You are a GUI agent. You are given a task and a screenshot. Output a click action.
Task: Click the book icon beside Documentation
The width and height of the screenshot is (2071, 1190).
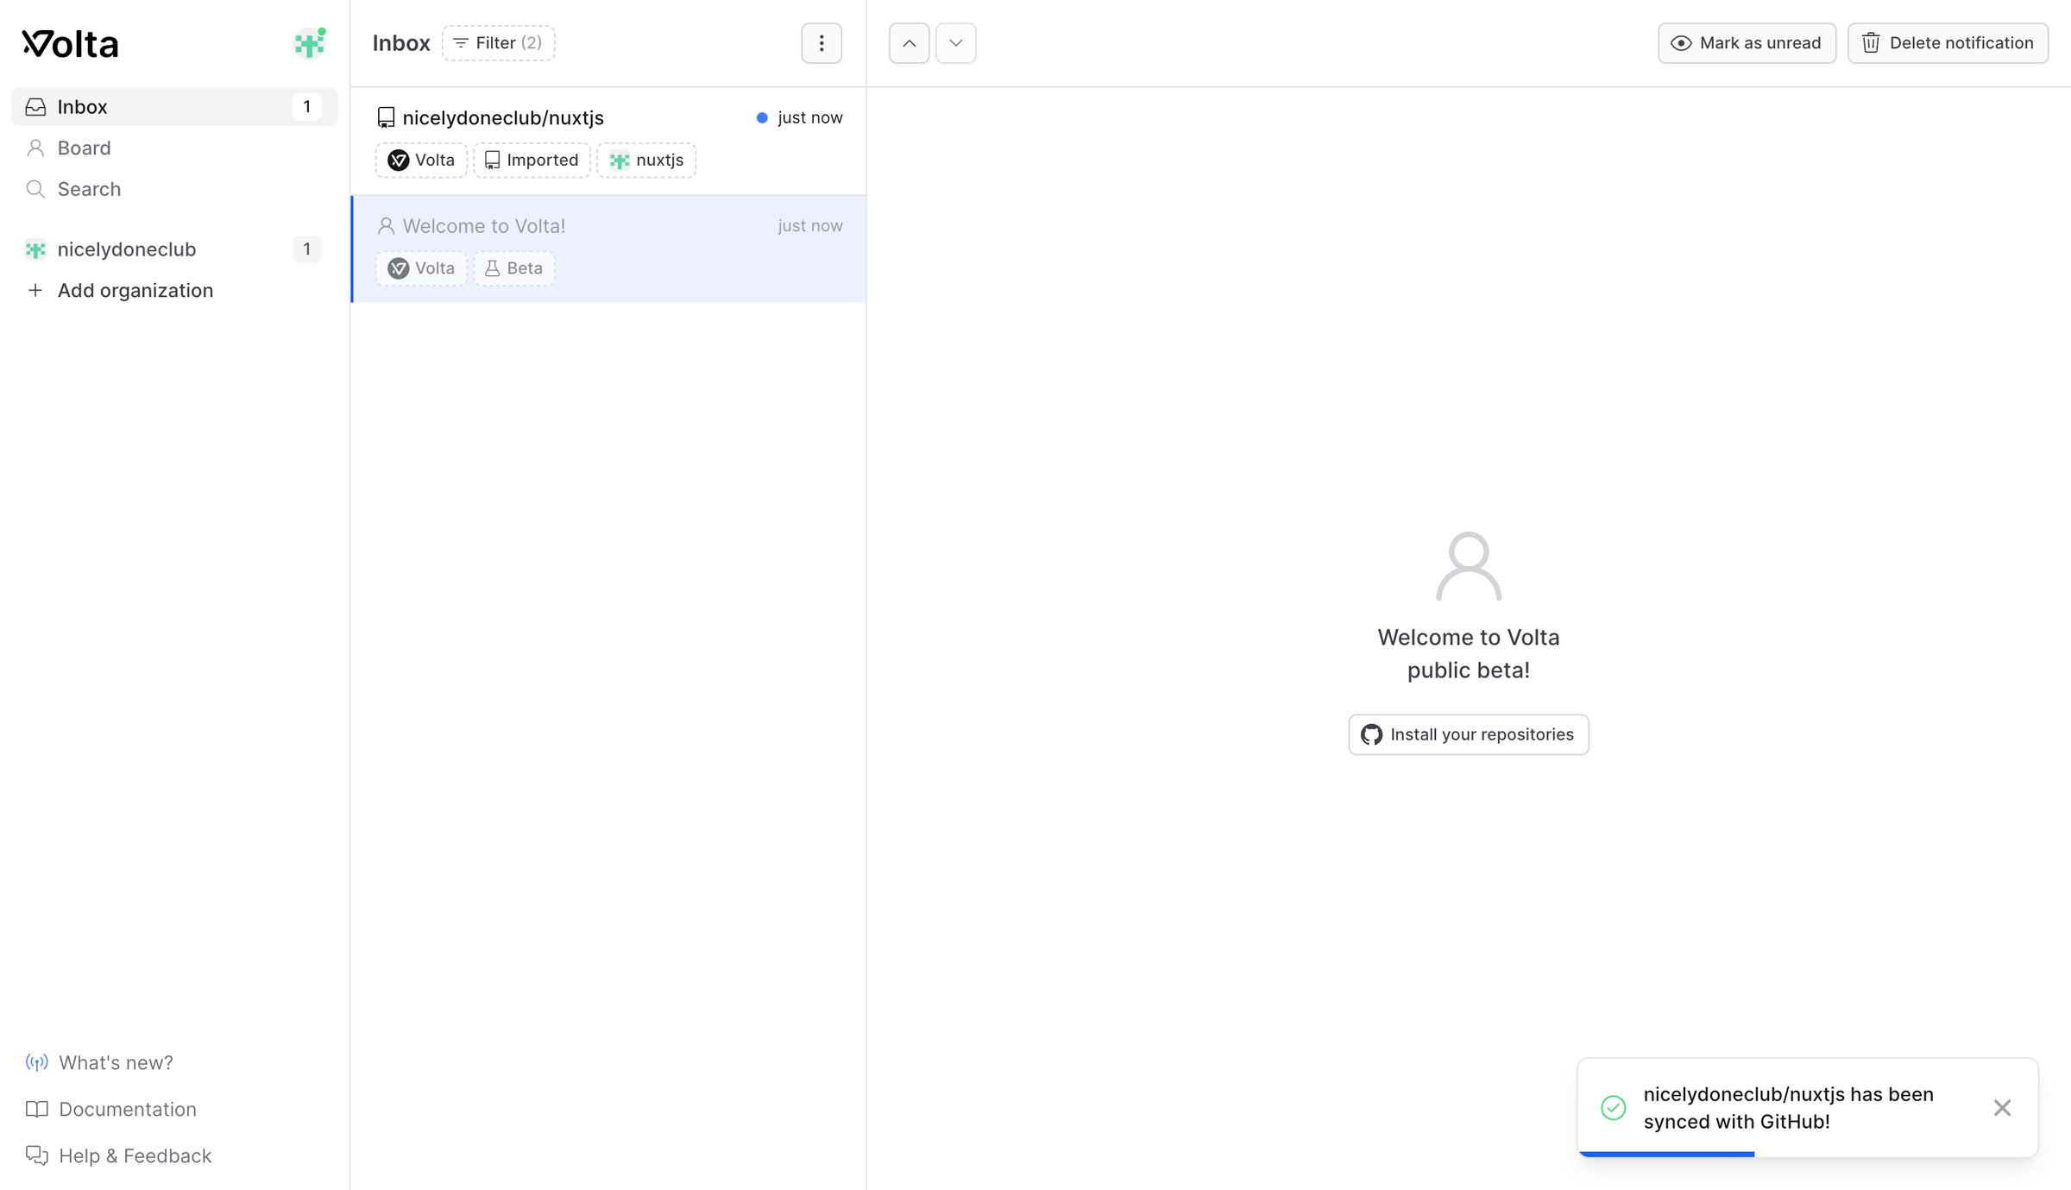point(36,1110)
